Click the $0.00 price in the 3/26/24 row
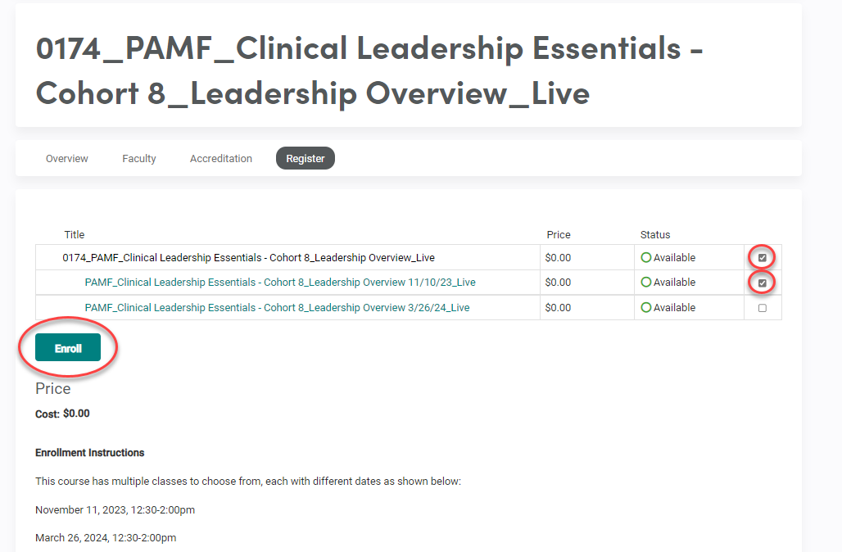The width and height of the screenshot is (842, 552). tap(558, 308)
